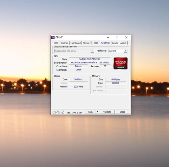
Task: Click the empty Bus Width field
Action: click(116, 91)
